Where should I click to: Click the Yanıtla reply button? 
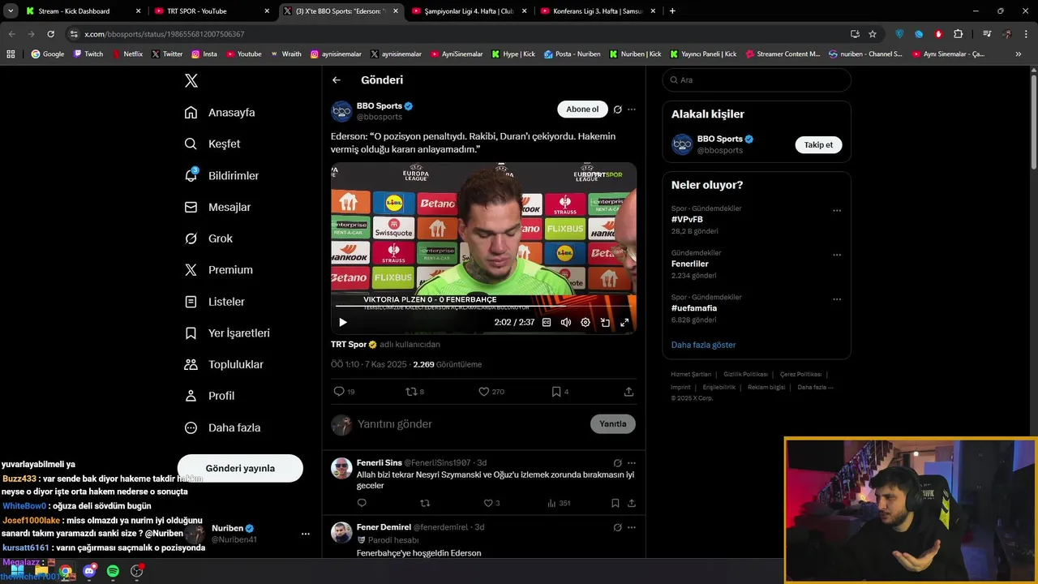tap(613, 424)
